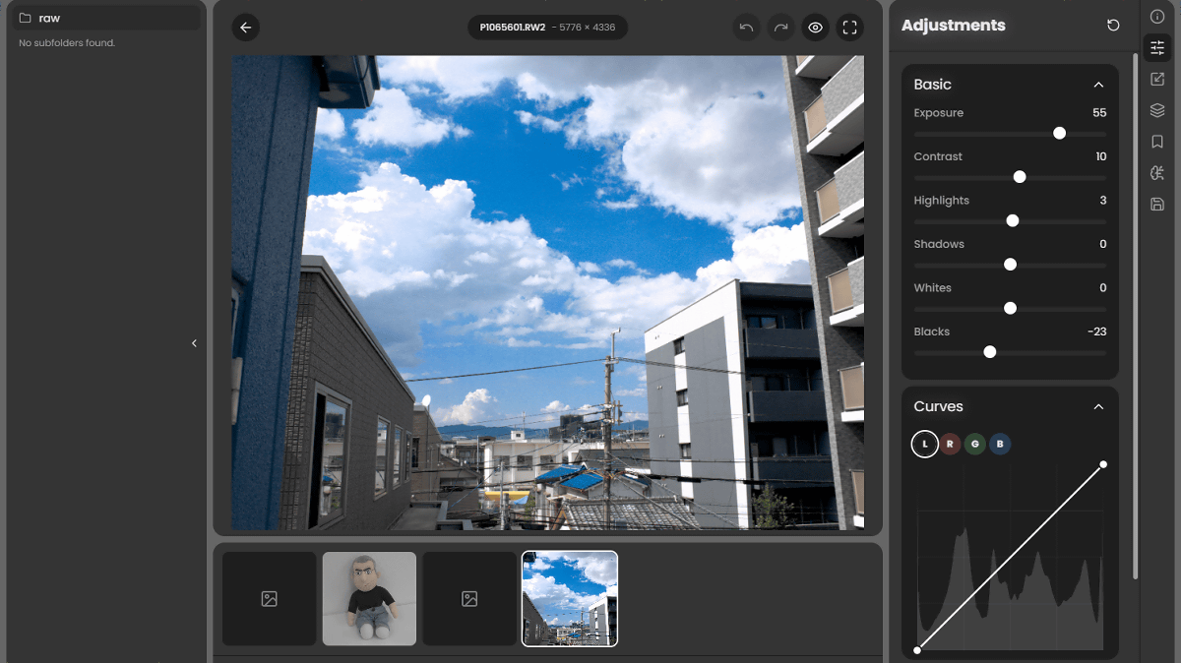
Task: Redo the last adjustment
Action: click(x=780, y=28)
